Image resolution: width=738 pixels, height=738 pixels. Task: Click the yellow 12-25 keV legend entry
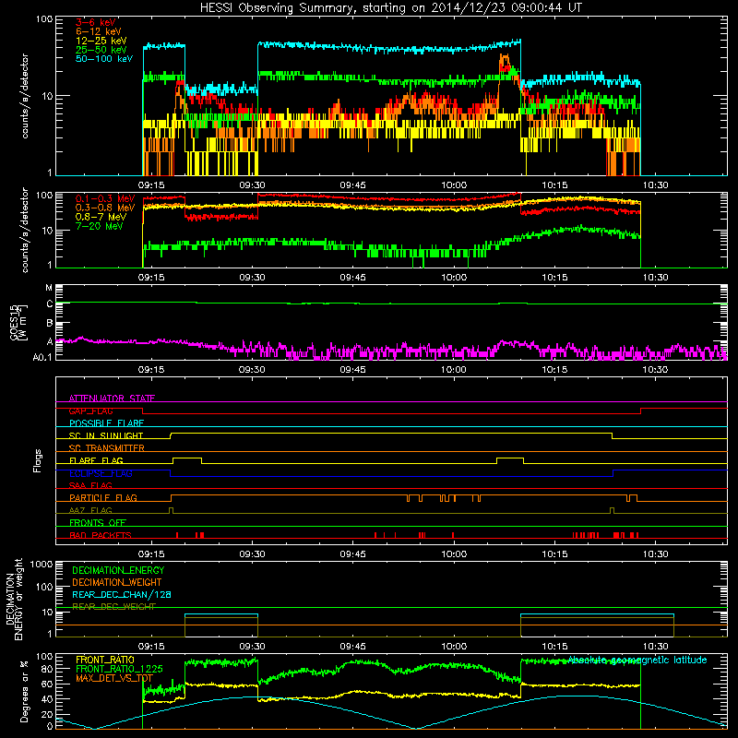pyautogui.click(x=101, y=41)
